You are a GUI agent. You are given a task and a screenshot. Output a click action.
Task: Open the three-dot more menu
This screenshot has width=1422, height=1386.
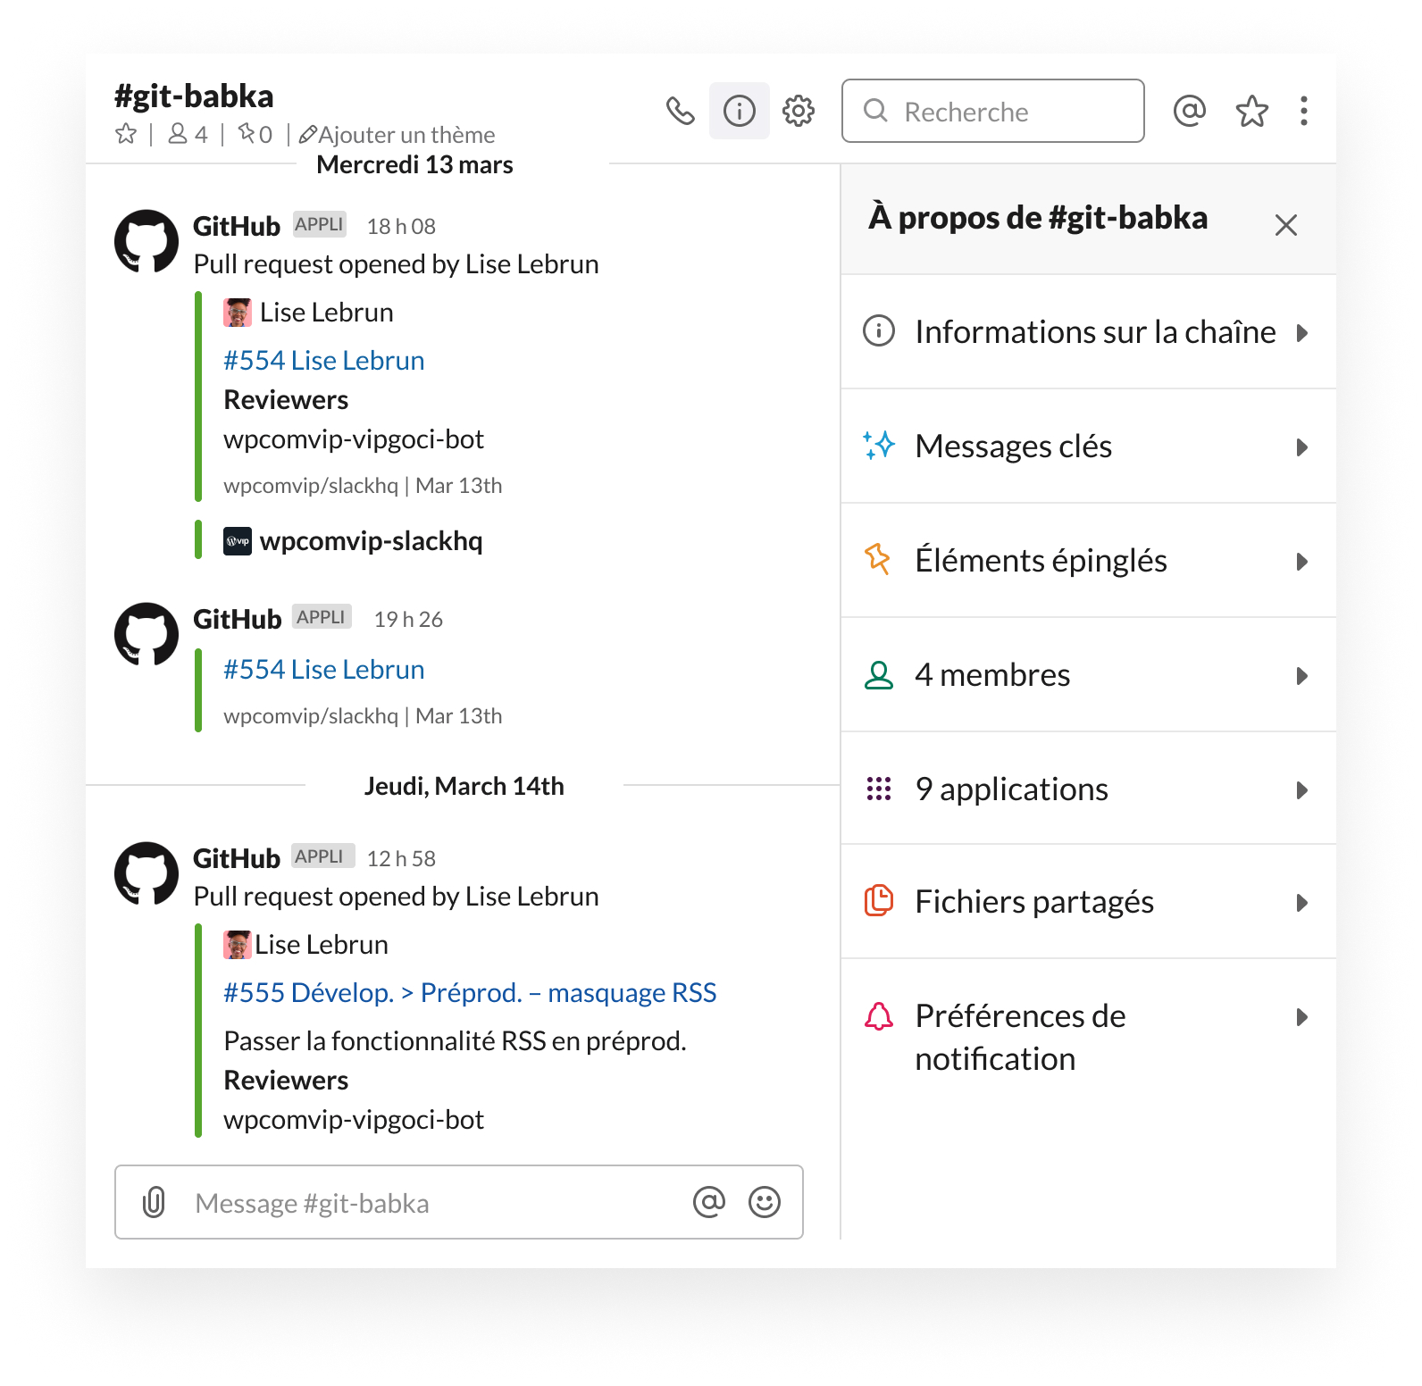point(1304,111)
